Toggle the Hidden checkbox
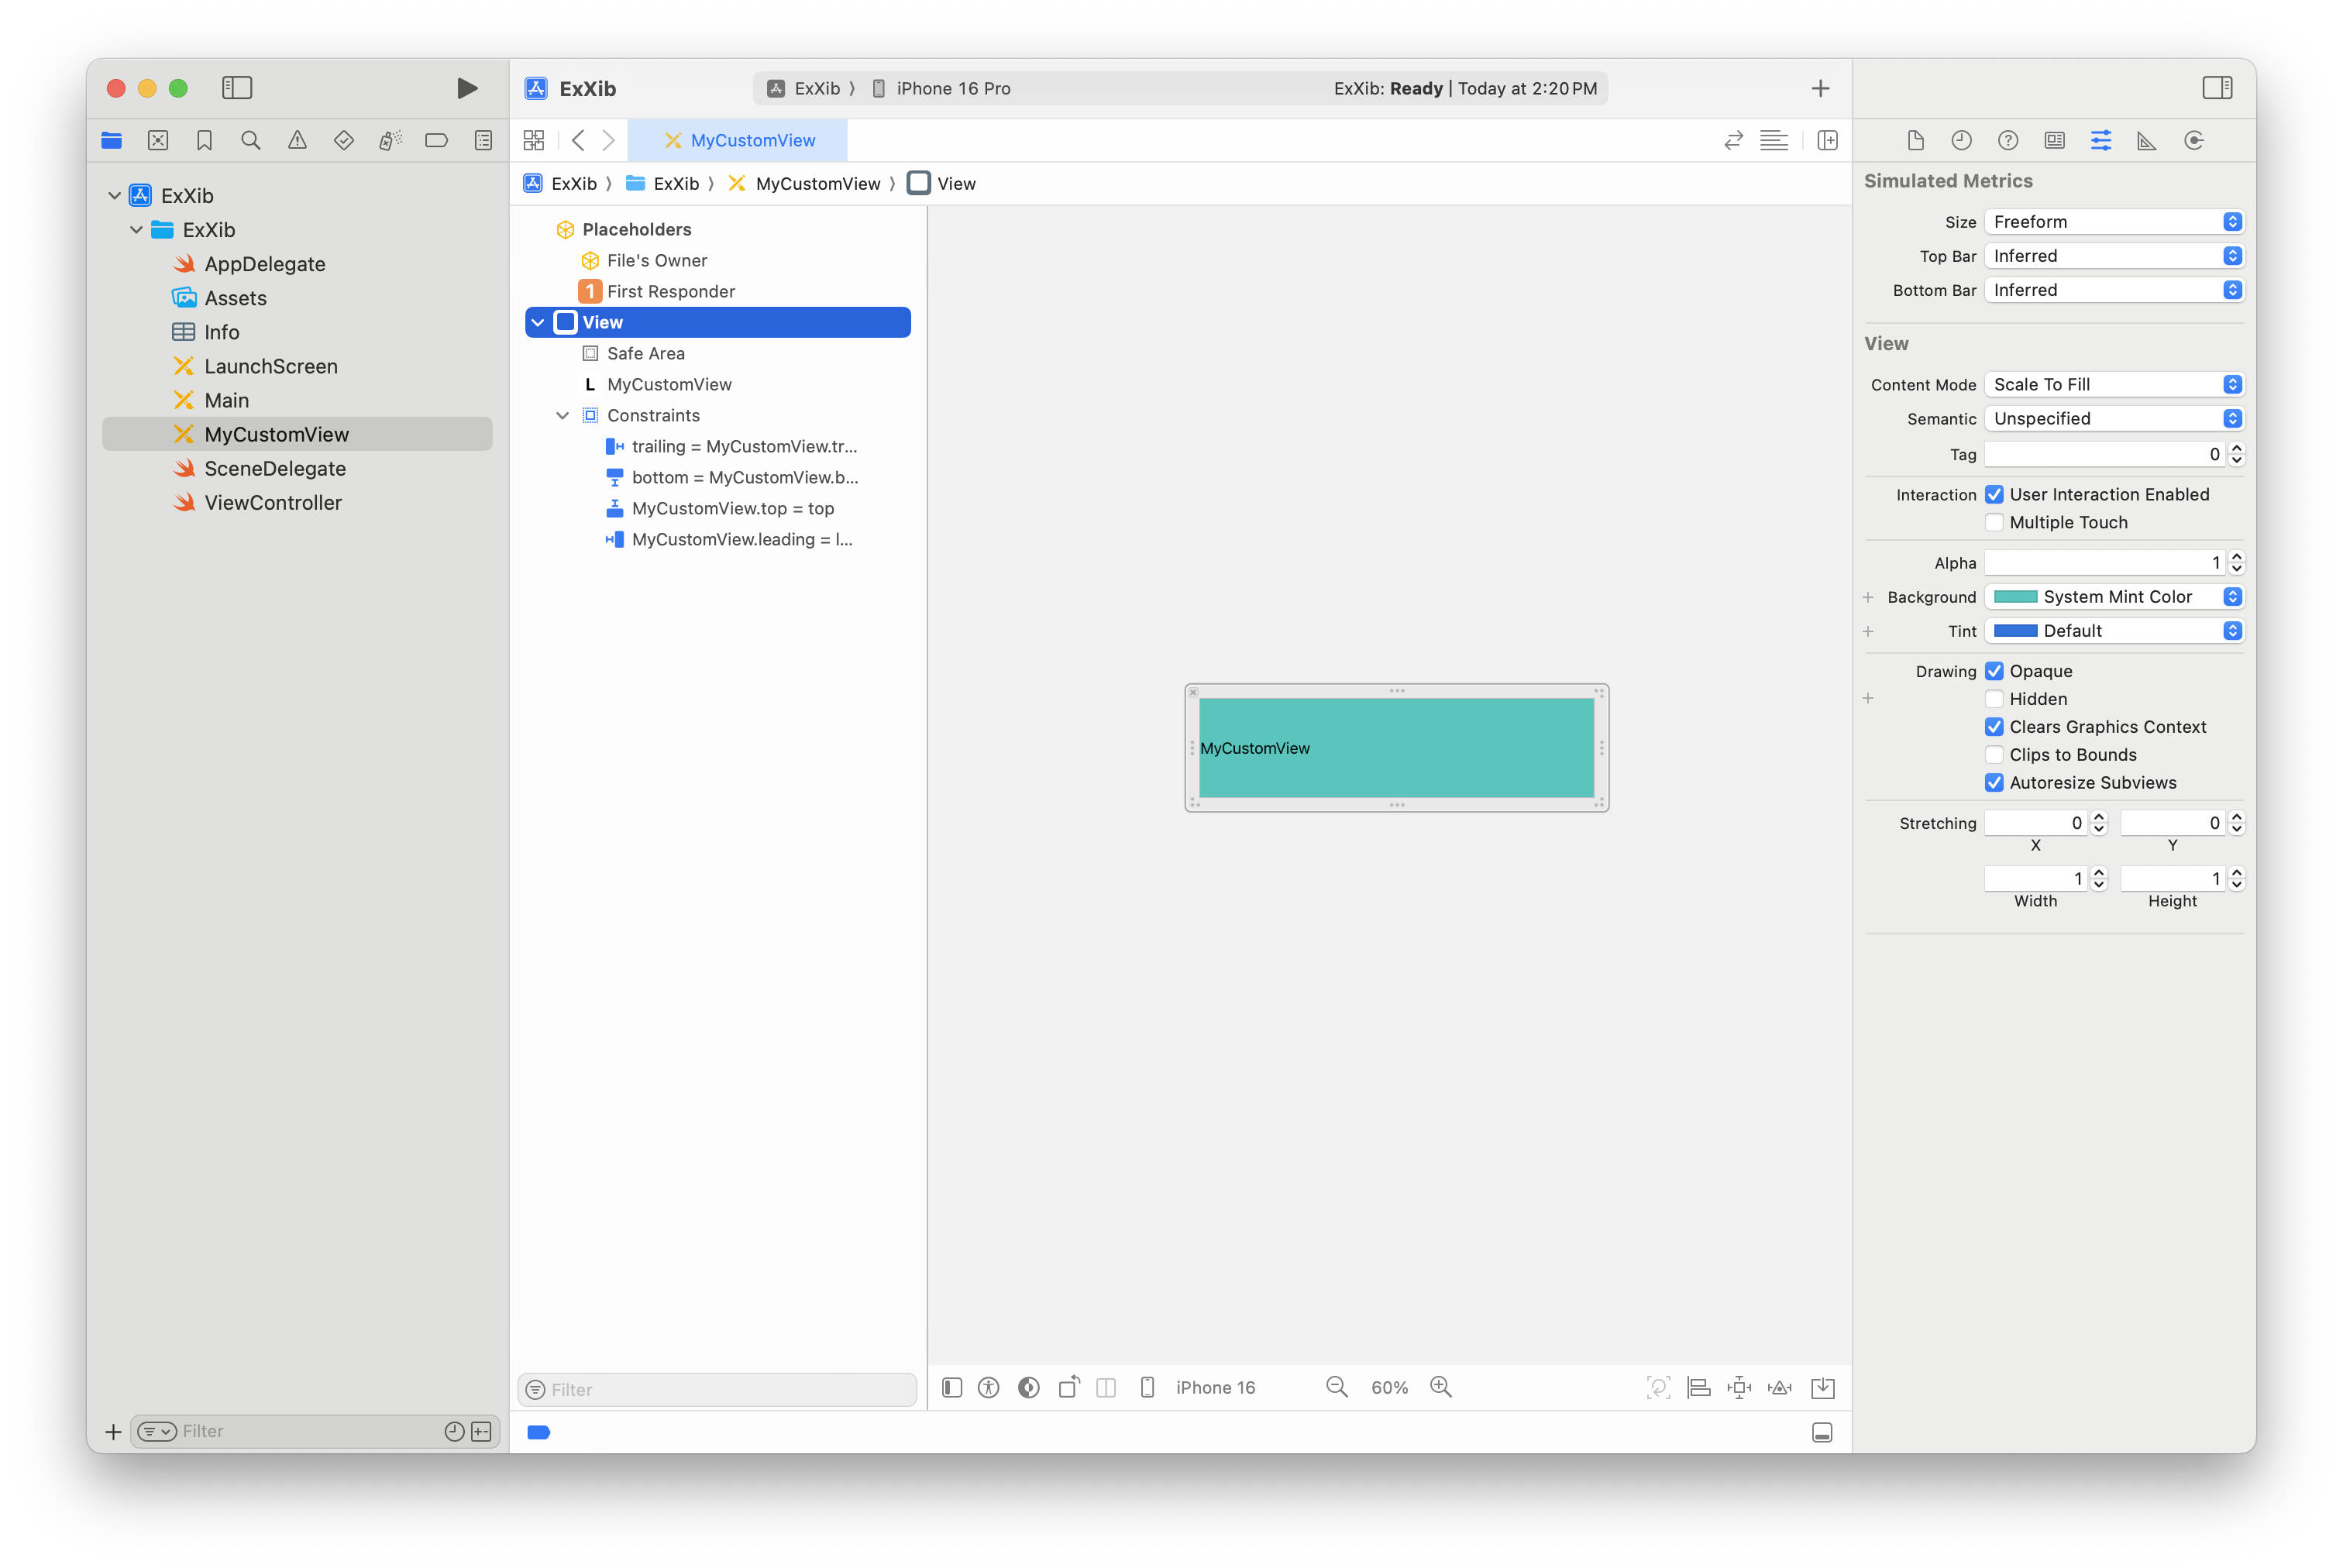Viewport: 2343px width, 1568px height. click(1994, 699)
